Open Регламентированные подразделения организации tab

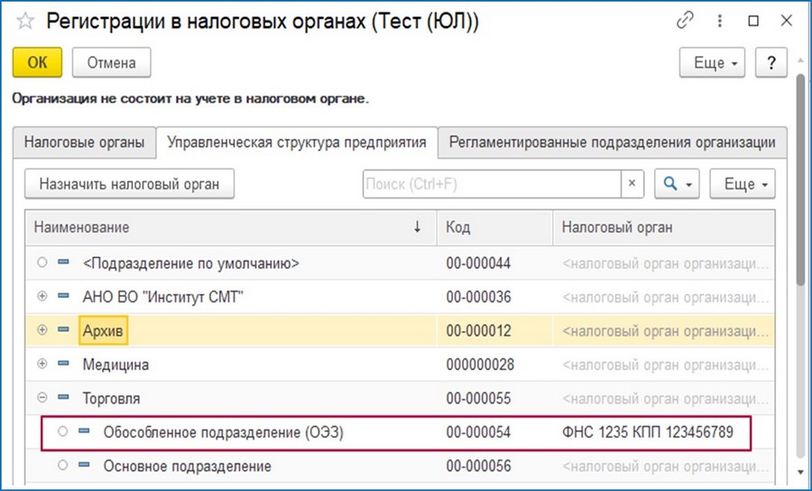pyautogui.click(x=612, y=142)
